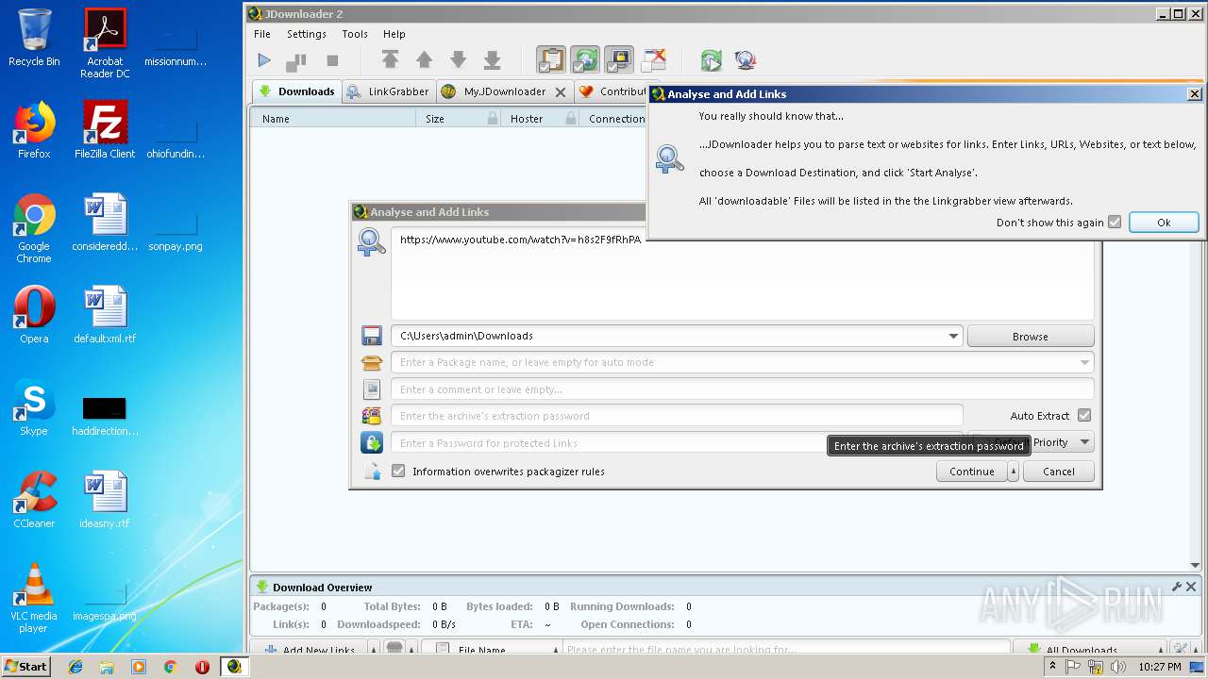
Task: Show hidden tray icons arrow
Action: tap(1052, 667)
